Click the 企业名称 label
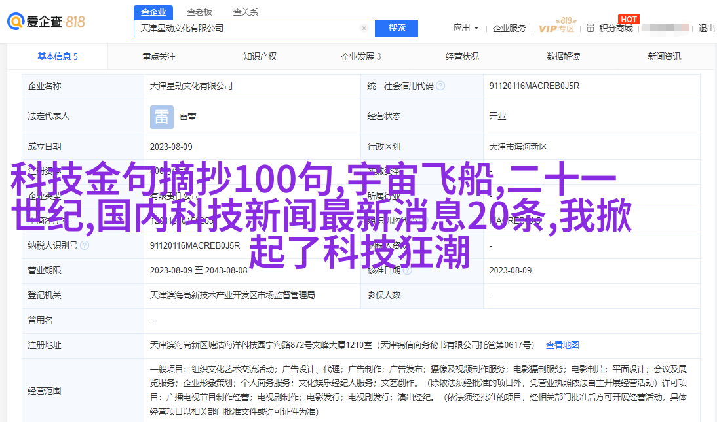Image resolution: width=717 pixels, height=422 pixels. (45, 86)
